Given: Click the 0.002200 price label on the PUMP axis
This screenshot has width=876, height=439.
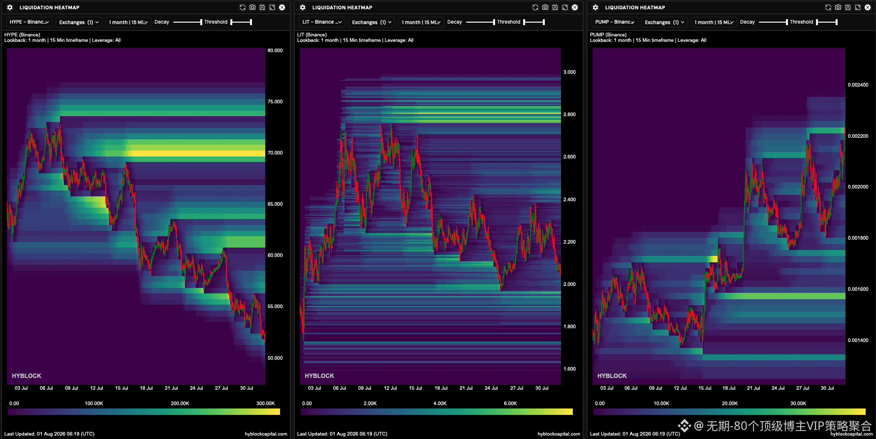Looking at the screenshot, I should click(x=858, y=136).
